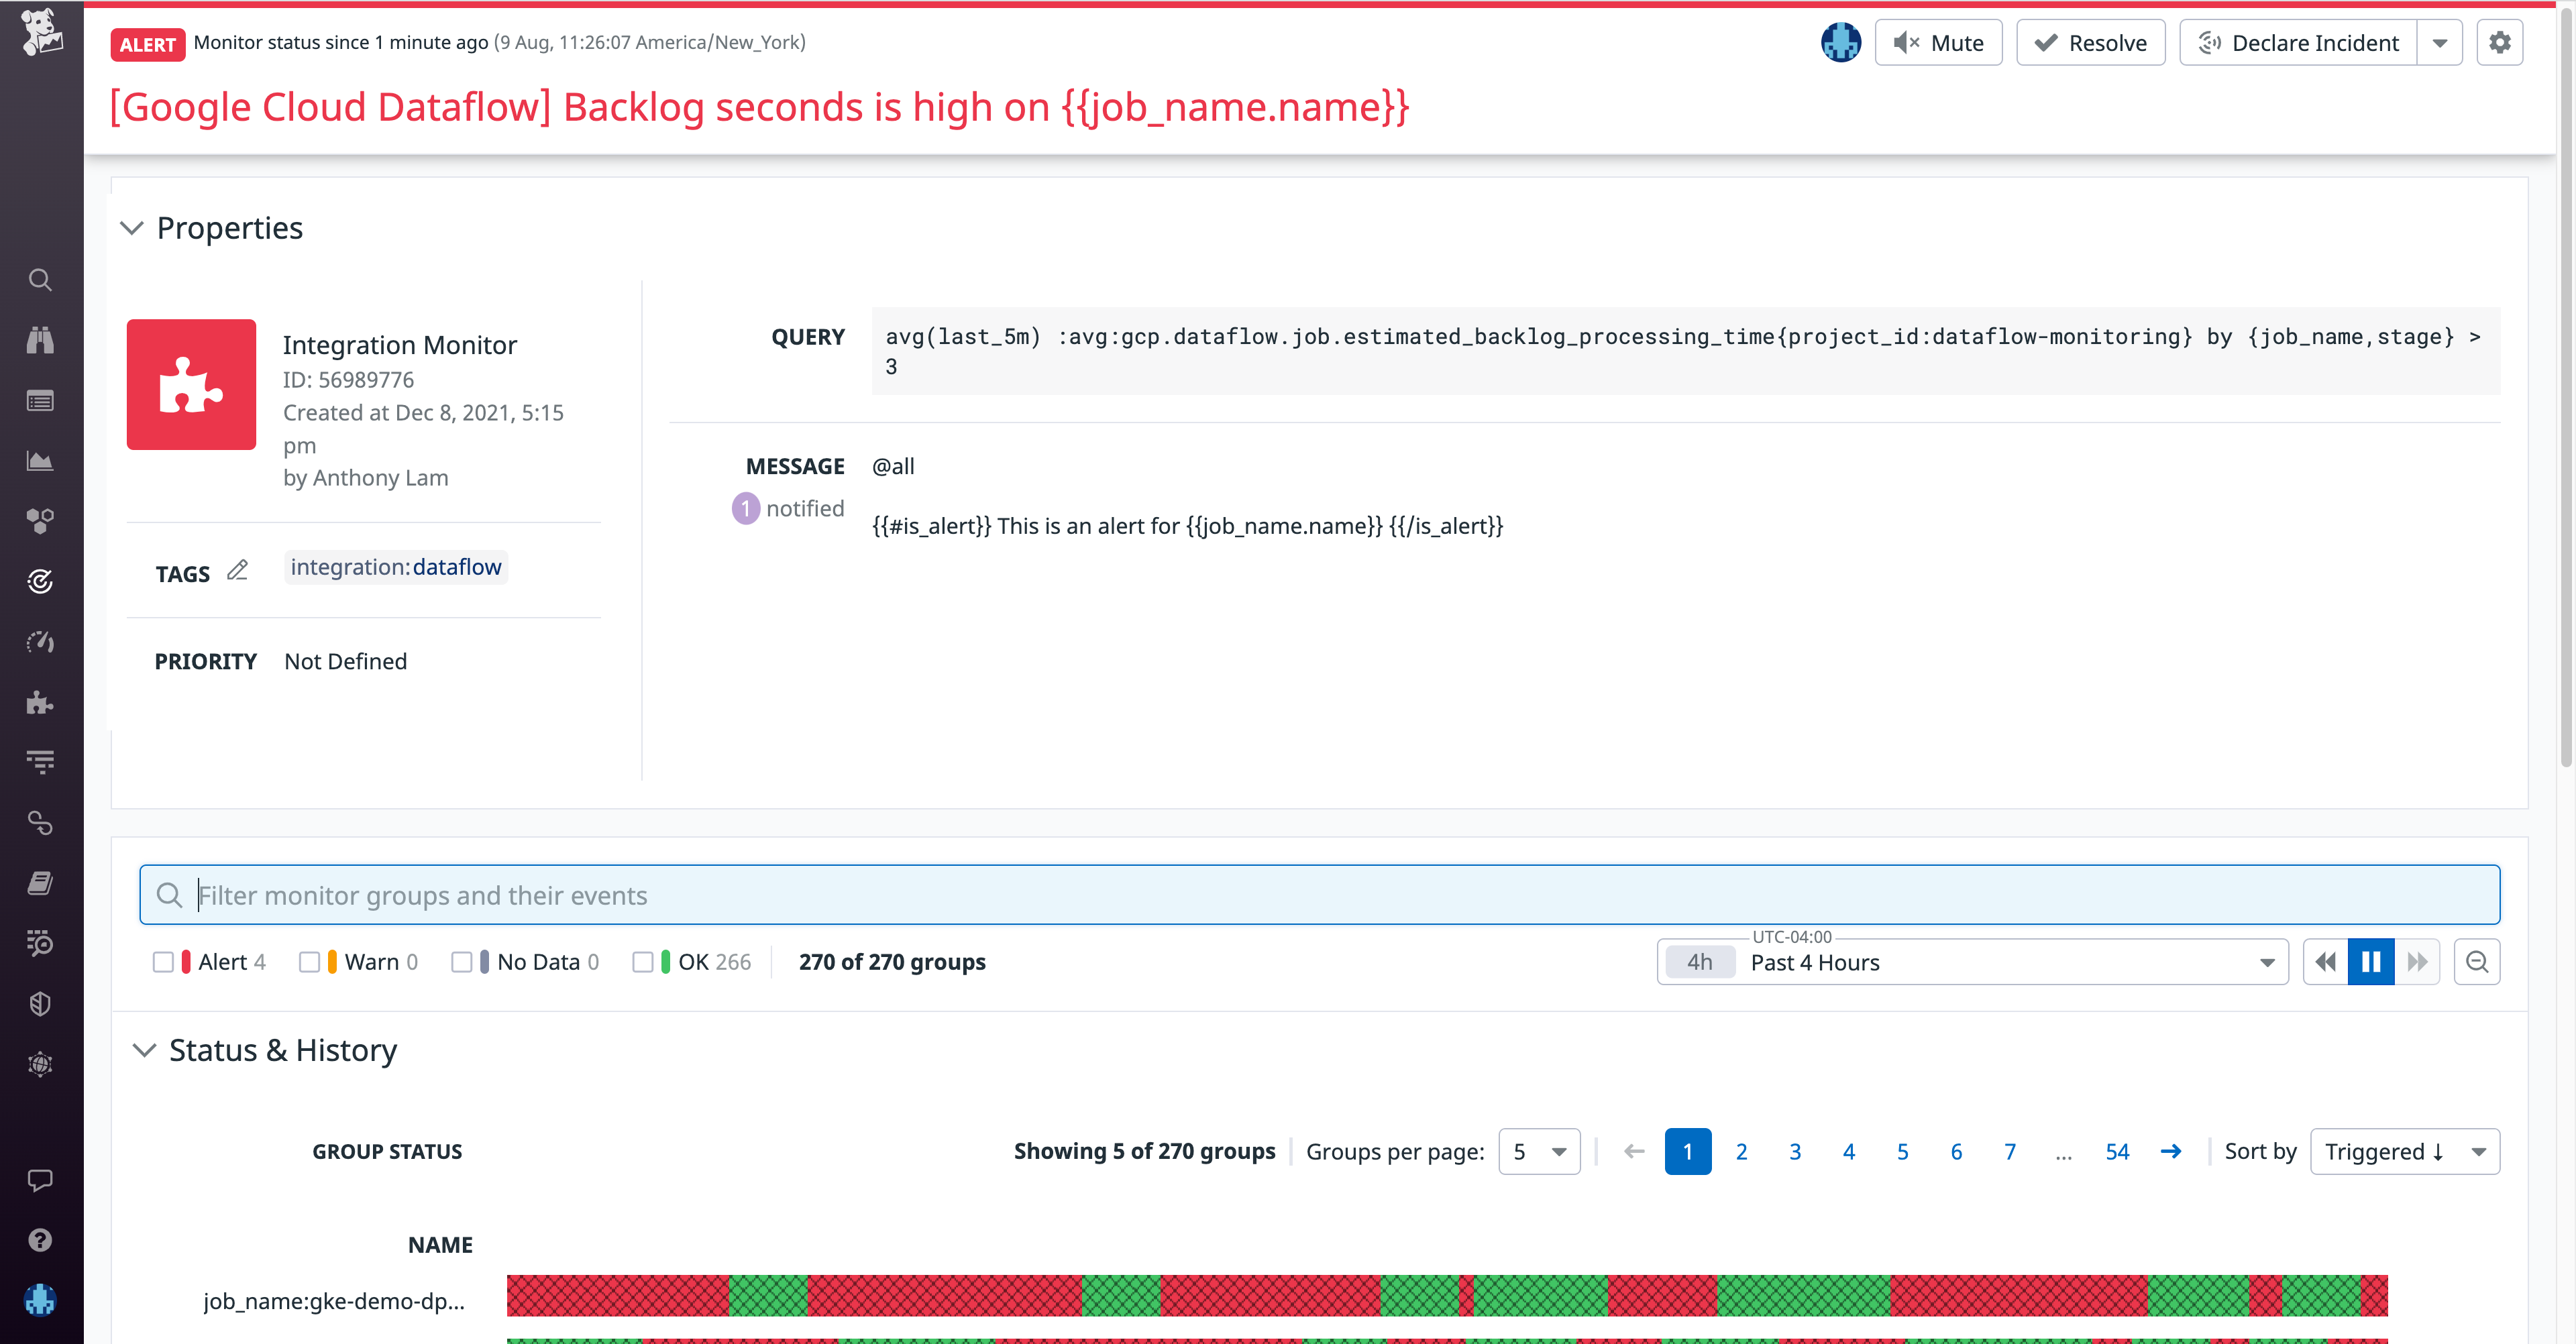The height and width of the screenshot is (1344, 2576).
Task: Open the Groups per page dropdown
Action: click(1539, 1151)
